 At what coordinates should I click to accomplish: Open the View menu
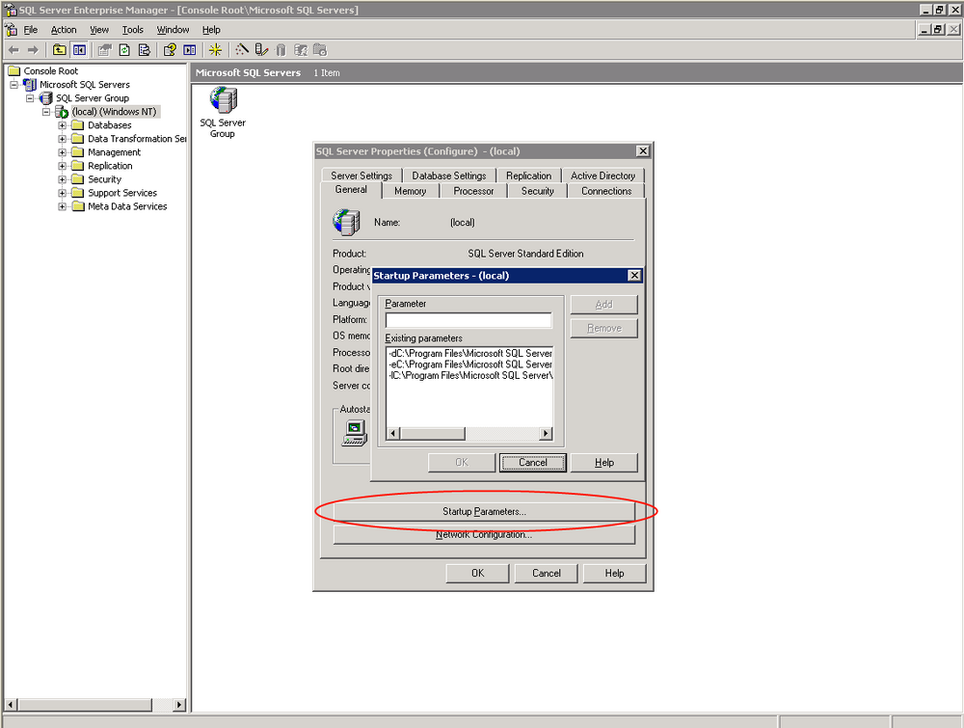tap(99, 30)
